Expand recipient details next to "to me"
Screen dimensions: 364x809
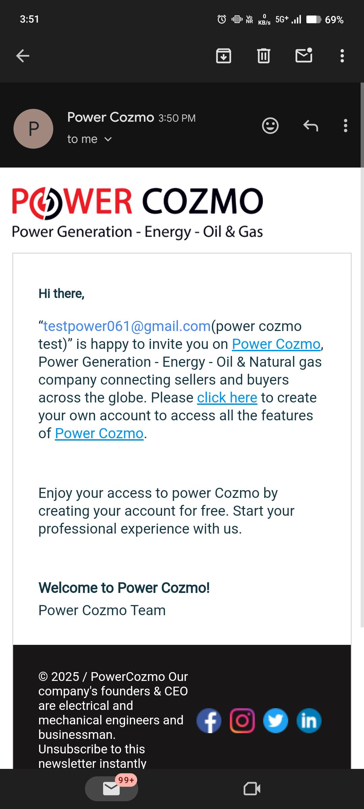(108, 139)
